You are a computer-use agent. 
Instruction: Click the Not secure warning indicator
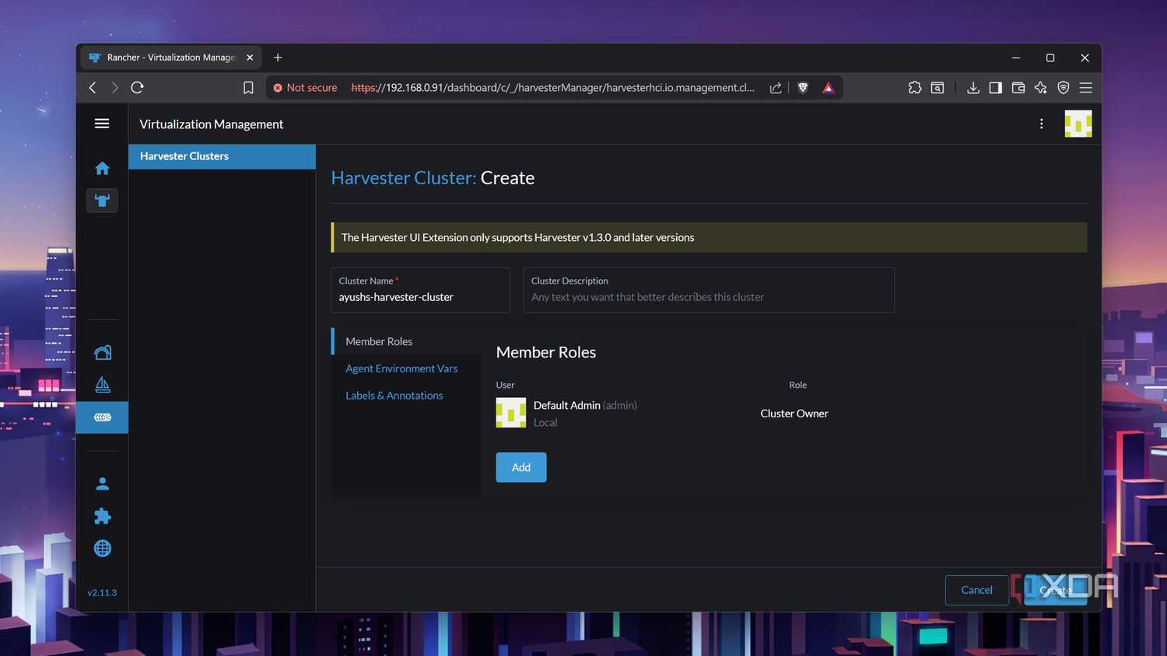click(305, 88)
